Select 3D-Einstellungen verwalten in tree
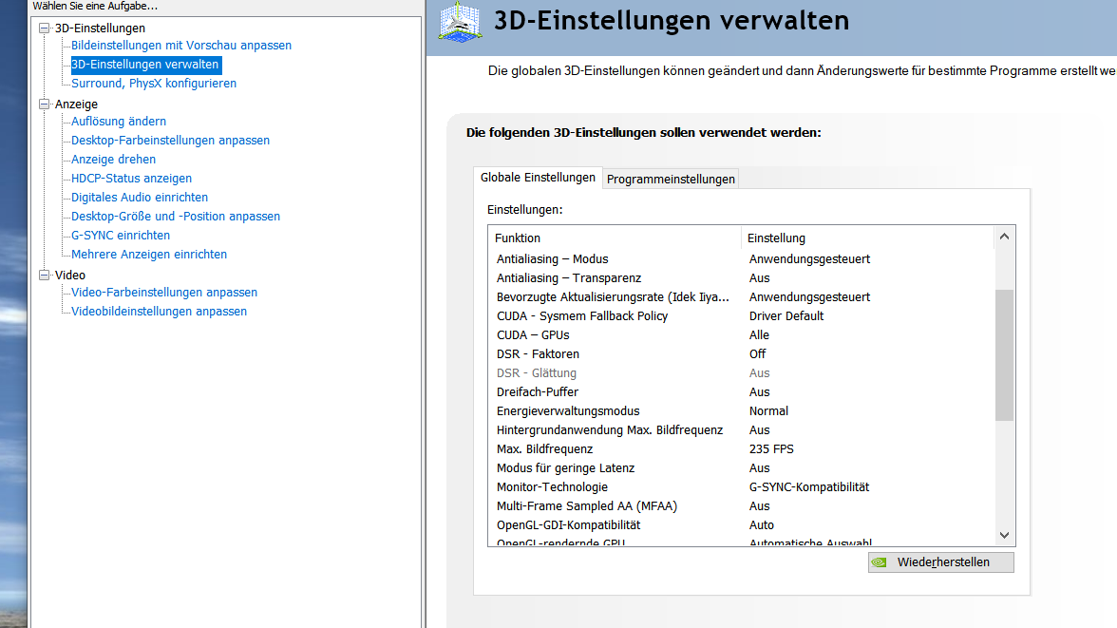Screen dimensions: 1117x628 [x=144, y=65]
